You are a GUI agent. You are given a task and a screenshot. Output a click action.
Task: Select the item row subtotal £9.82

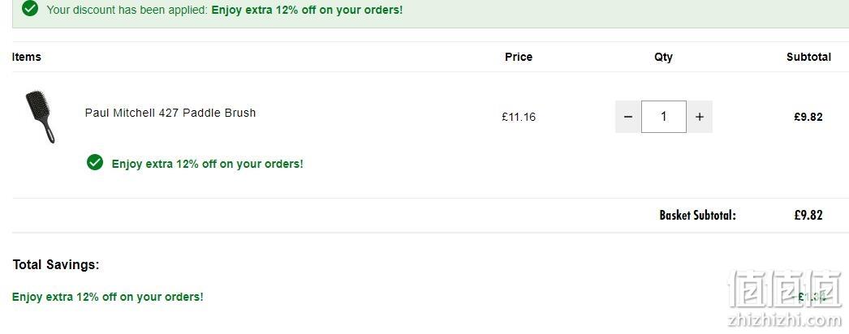pos(808,117)
